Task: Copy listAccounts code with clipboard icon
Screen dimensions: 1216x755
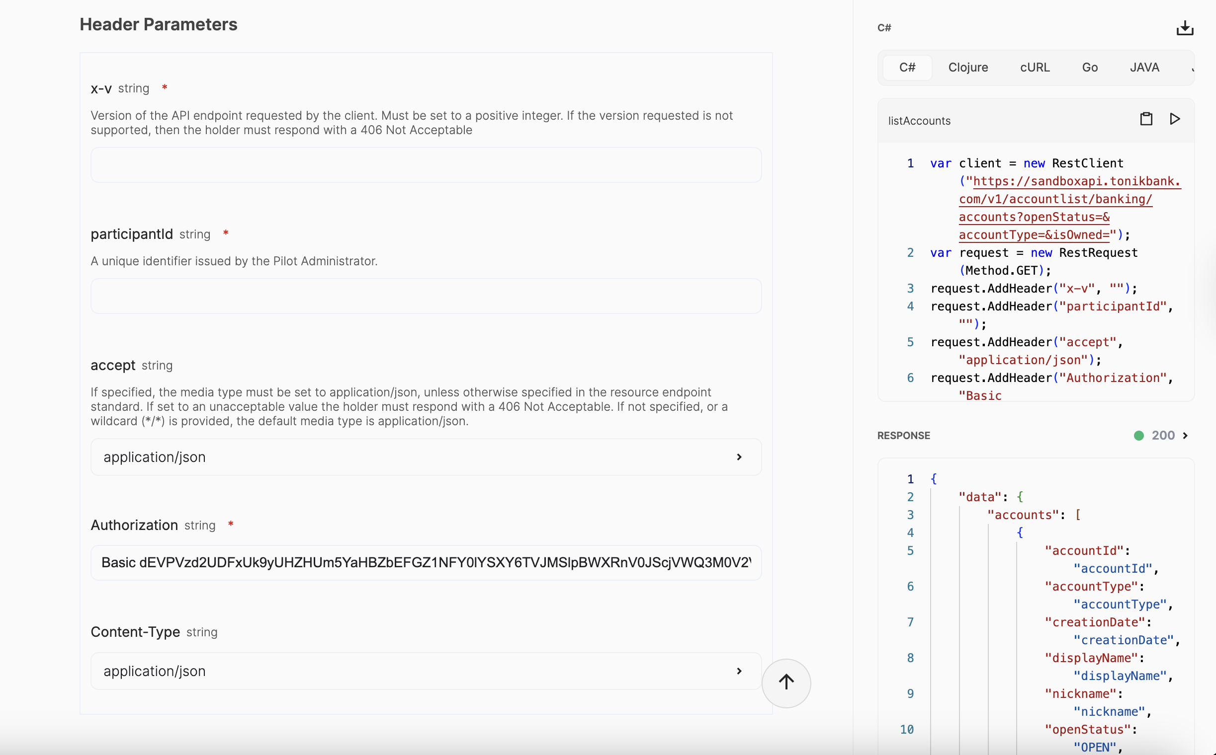Action: [1145, 119]
